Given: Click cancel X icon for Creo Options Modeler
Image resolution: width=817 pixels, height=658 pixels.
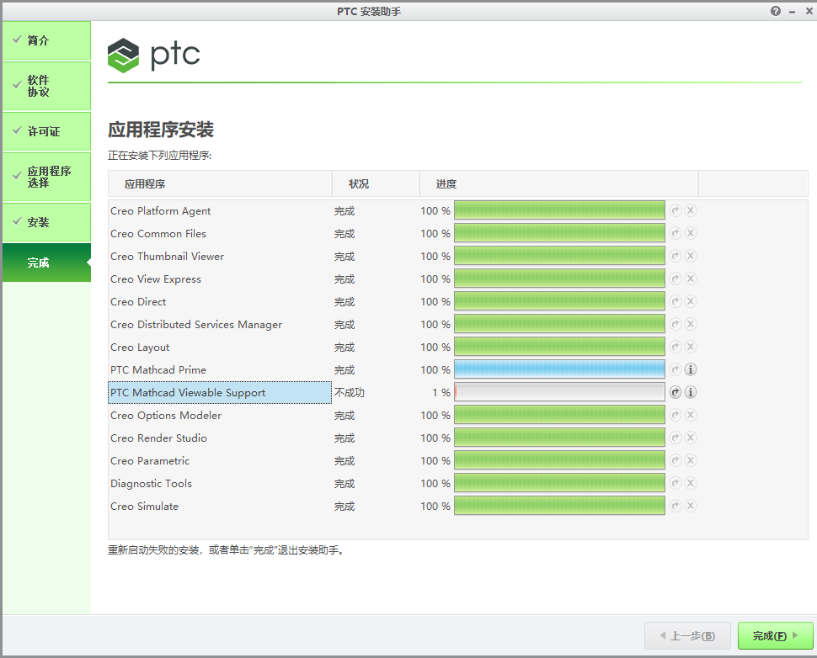Looking at the screenshot, I should pos(691,415).
